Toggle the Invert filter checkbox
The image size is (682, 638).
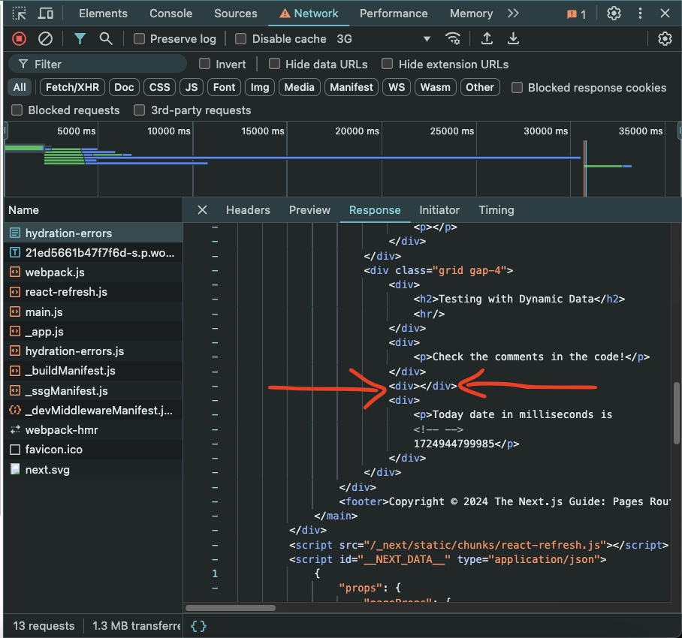(205, 65)
